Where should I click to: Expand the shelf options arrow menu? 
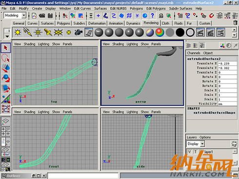[7, 37]
